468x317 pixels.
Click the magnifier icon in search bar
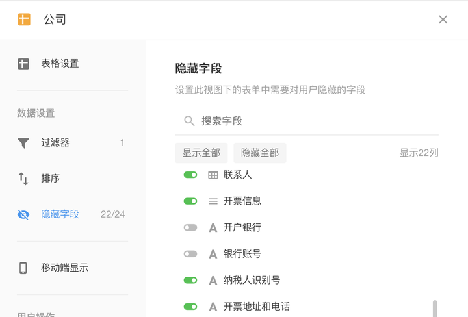[189, 121]
